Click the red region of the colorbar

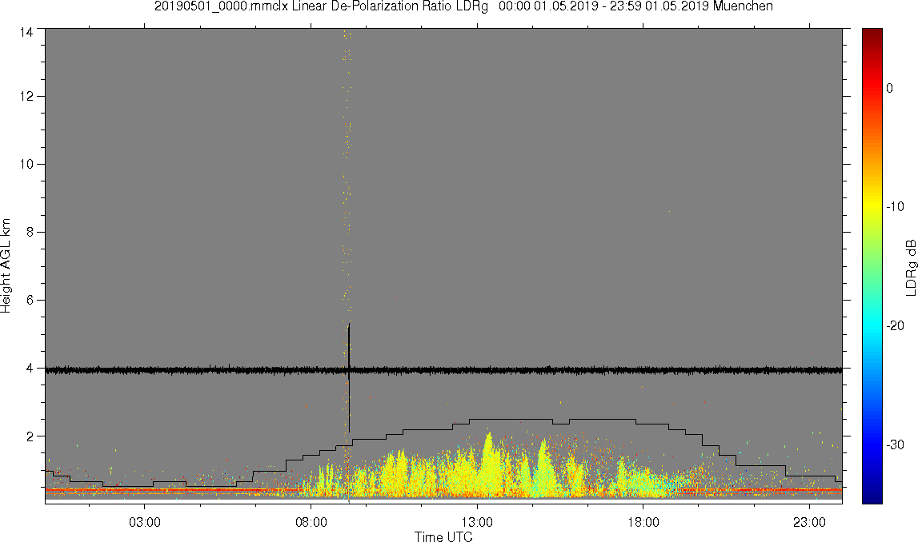click(872, 88)
